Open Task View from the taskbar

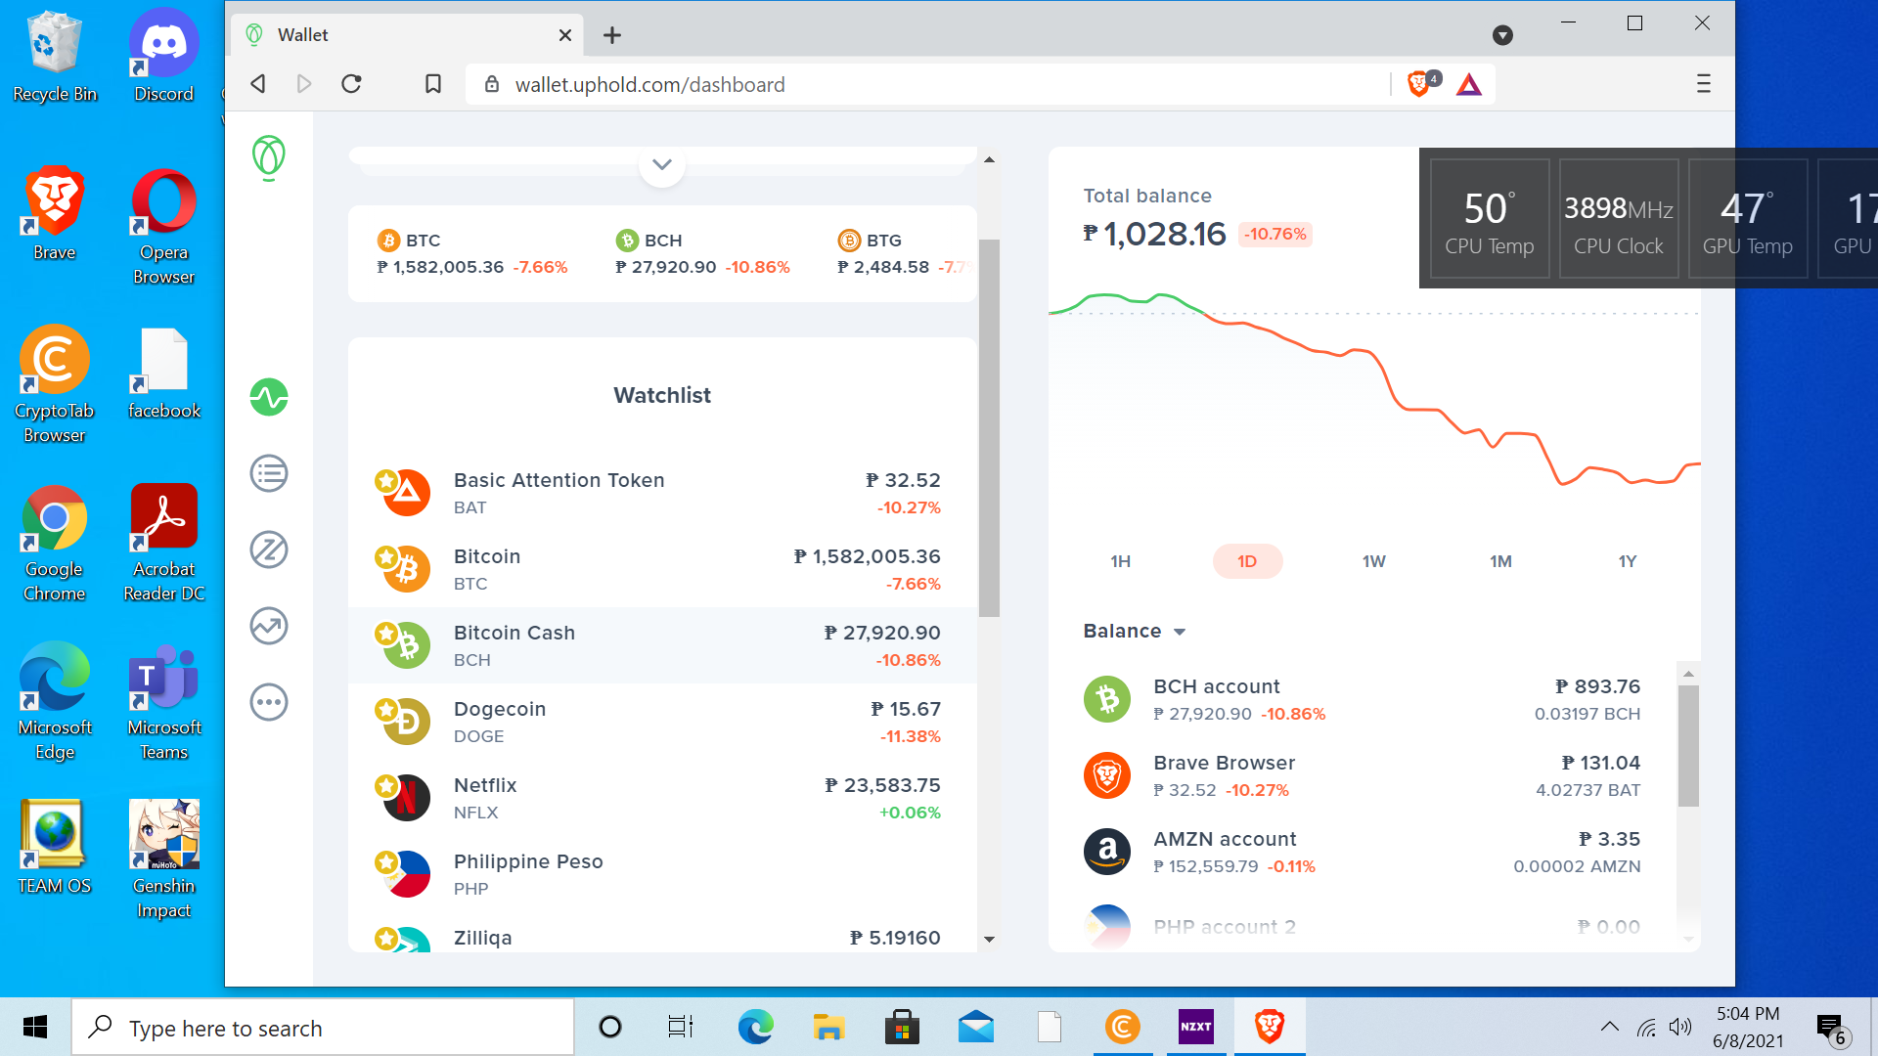click(x=681, y=1028)
